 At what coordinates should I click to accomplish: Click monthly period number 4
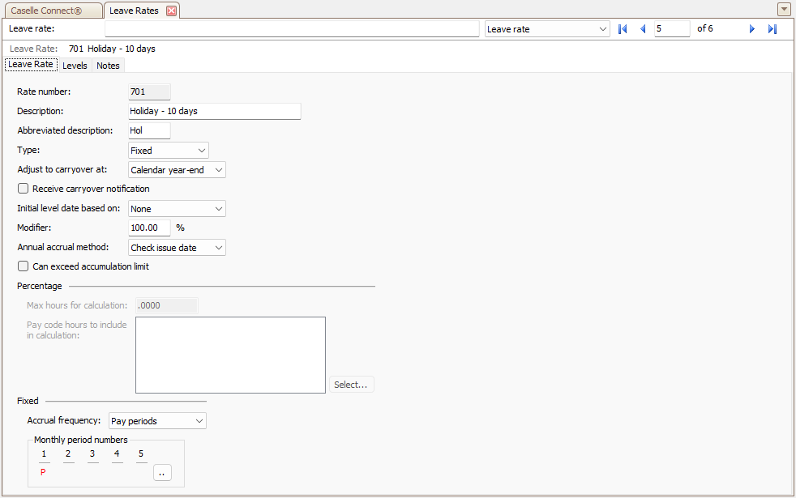(117, 454)
